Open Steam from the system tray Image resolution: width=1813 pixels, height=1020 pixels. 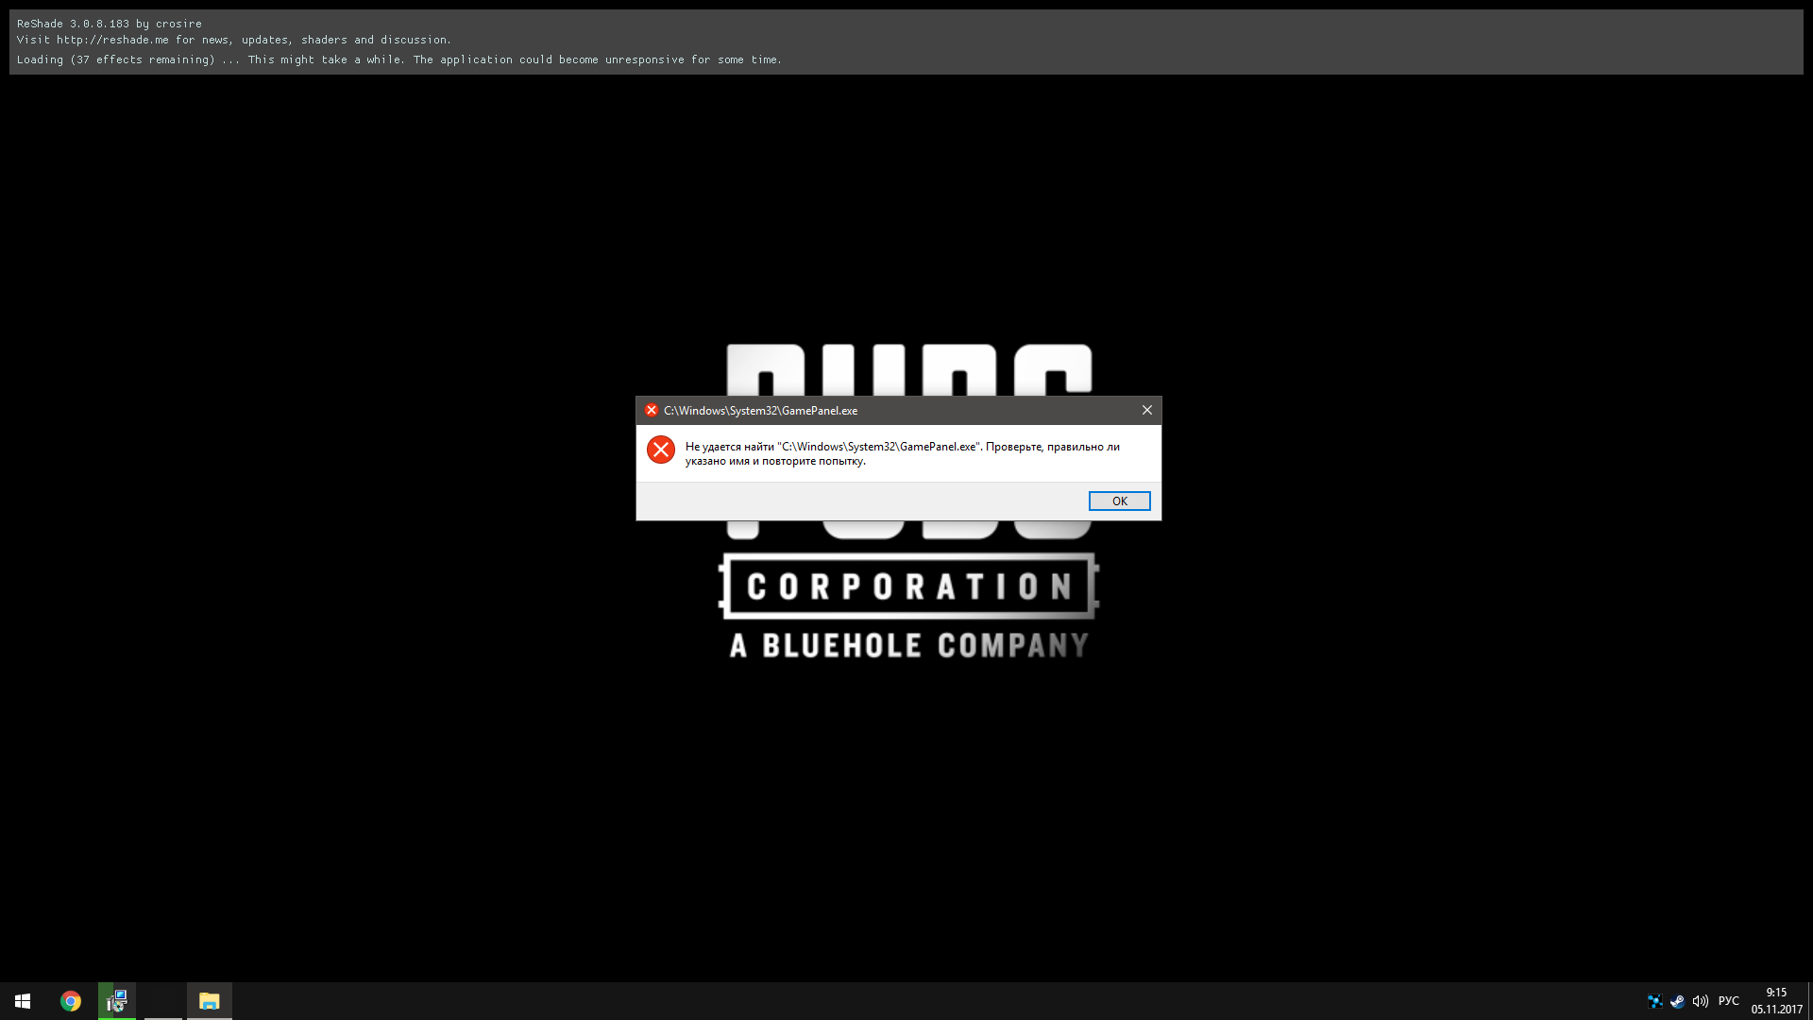coord(1677,1001)
